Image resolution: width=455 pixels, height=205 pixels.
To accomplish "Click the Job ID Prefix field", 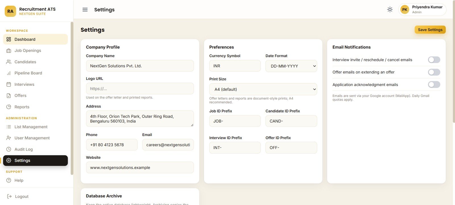I will (x=235, y=121).
